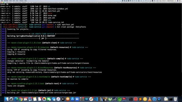Open Microsoft Edge in the Dock
The width and height of the screenshot is (182, 102).
pyautogui.click(x=16, y=99)
